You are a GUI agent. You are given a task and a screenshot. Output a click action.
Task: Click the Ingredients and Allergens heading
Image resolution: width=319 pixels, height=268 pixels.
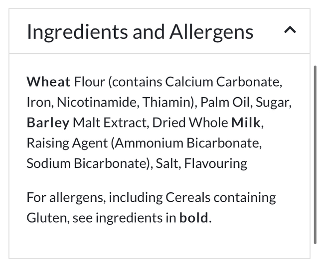[140, 31]
